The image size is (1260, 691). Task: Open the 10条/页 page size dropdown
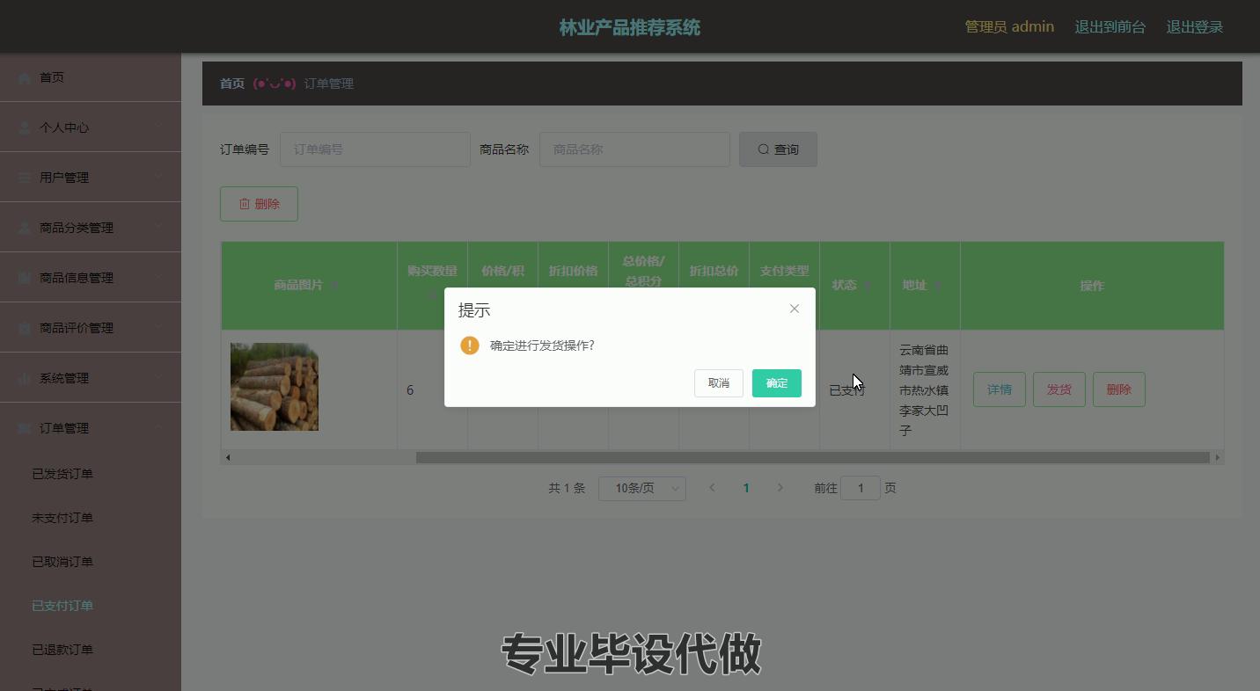tap(641, 489)
